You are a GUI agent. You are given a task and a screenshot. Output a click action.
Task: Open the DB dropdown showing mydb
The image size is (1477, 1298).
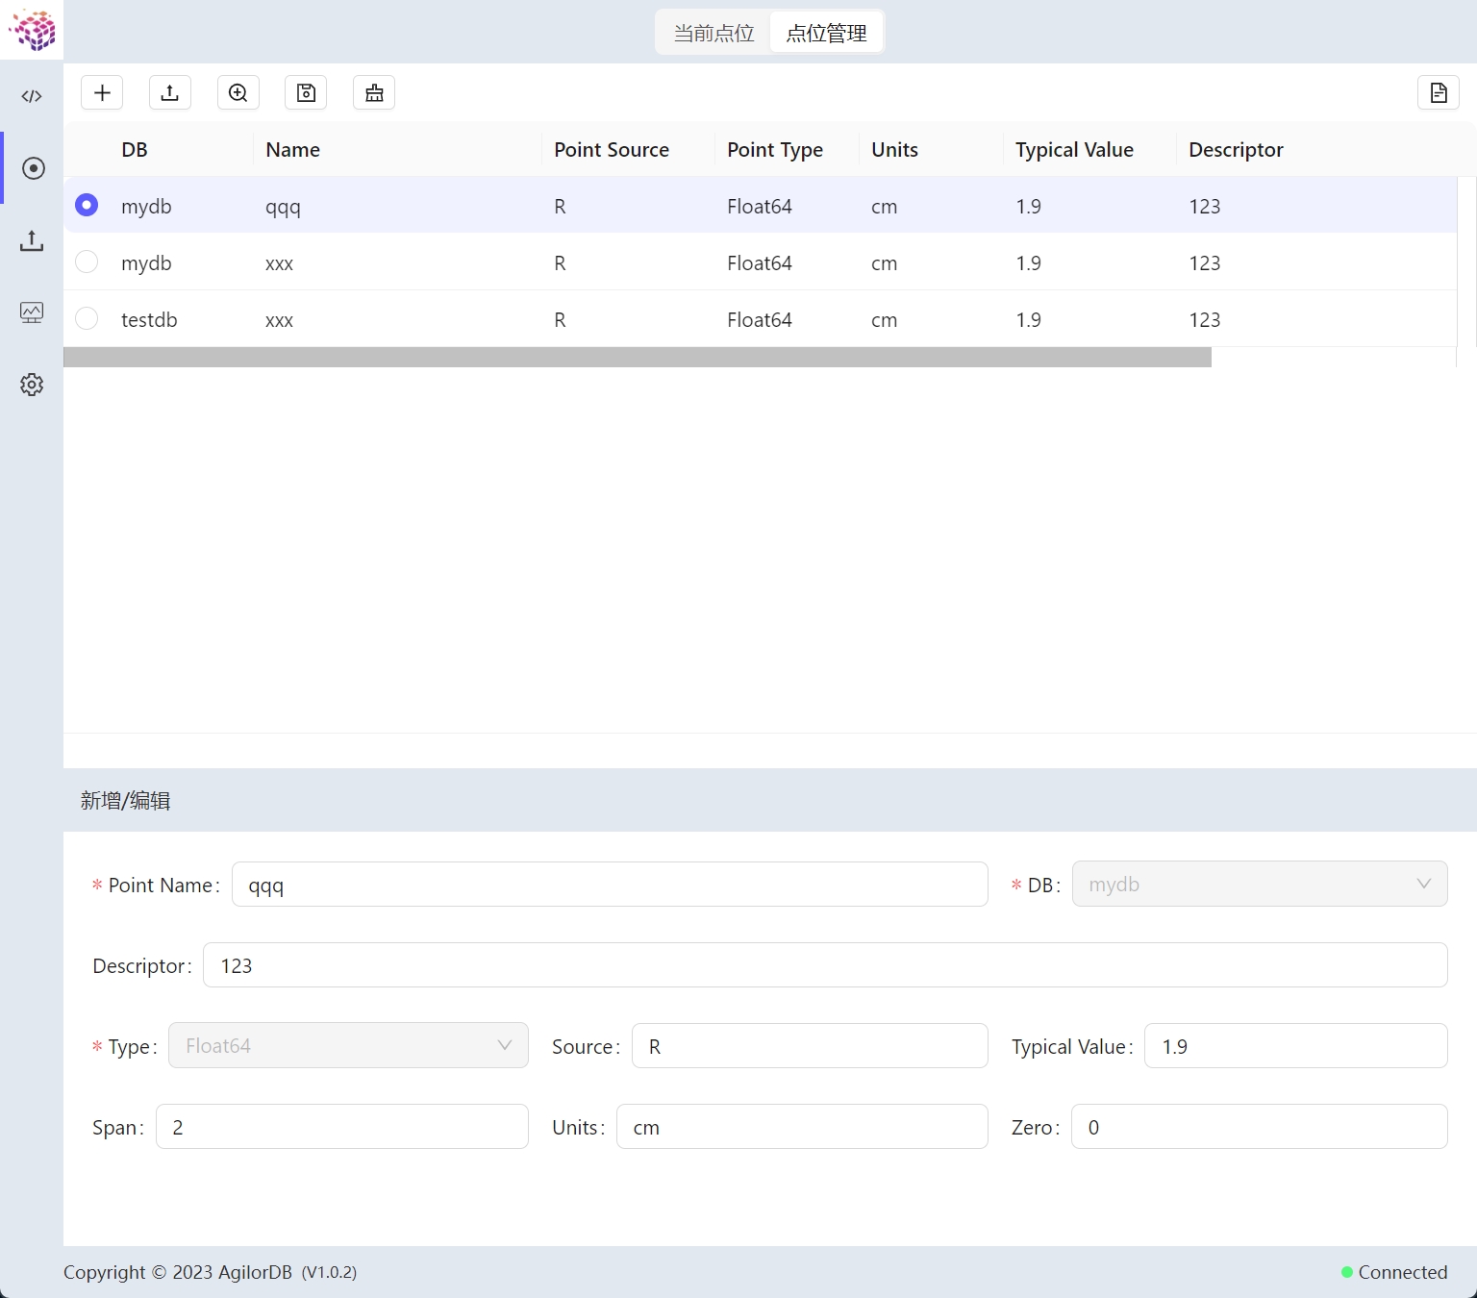pos(1260,884)
